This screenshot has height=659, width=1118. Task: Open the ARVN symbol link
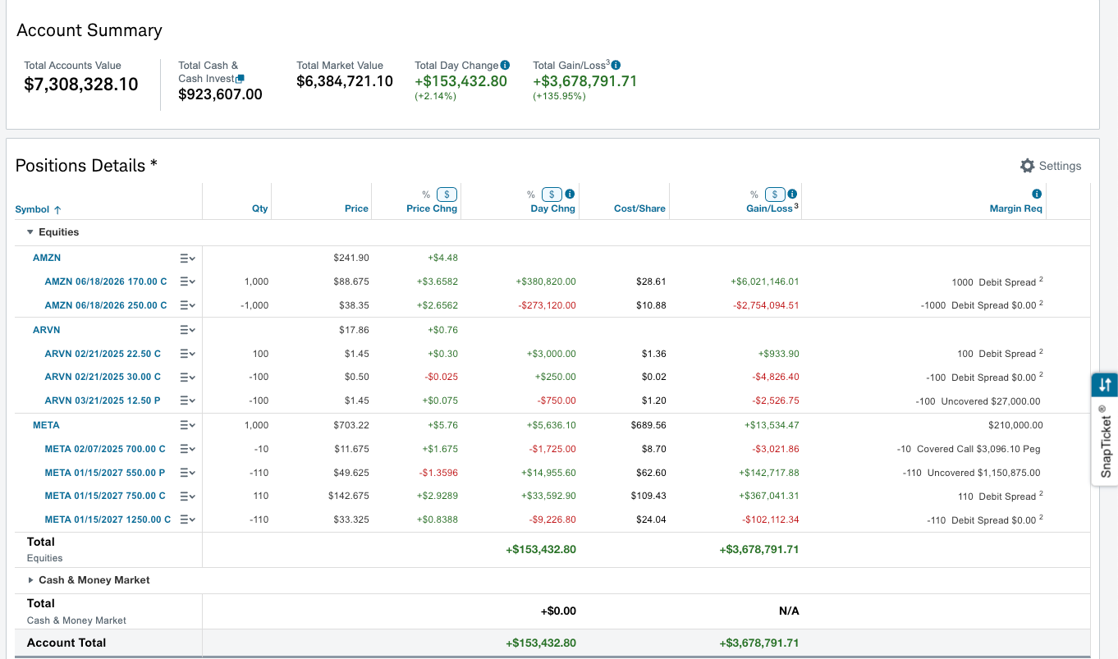(x=47, y=330)
